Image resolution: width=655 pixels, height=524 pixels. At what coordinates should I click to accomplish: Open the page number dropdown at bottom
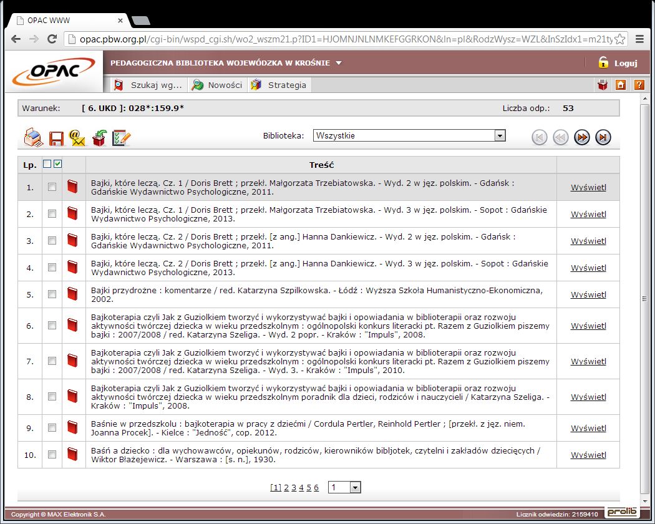[x=344, y=487]
